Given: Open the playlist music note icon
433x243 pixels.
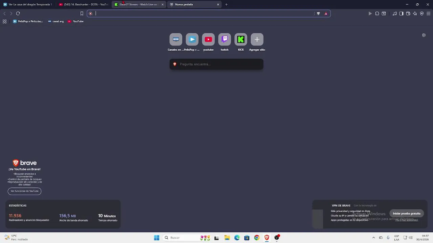Looking at the screenshot, I should [395, 13].
